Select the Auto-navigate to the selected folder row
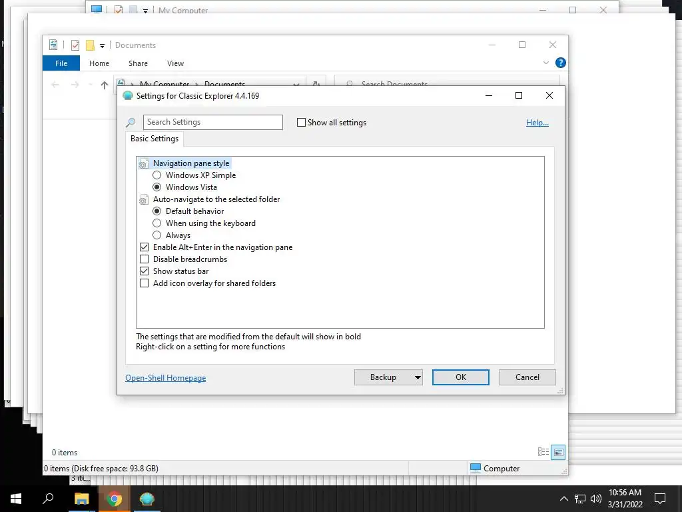Viewport: 682px width, 512px height. pos(216,199)
